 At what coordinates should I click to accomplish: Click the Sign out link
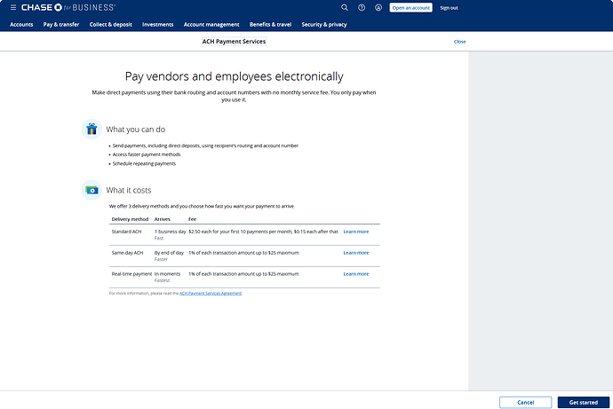(x=449, y=7)
